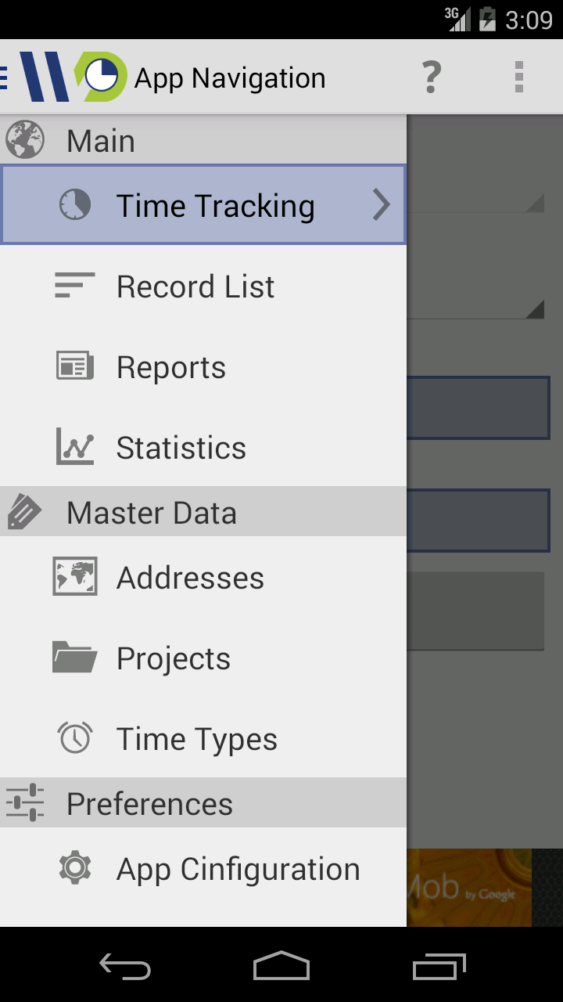Tap the alarm clock icon for Time Types
This screenshot has height=1002, width=563.
tap(75, 738)
